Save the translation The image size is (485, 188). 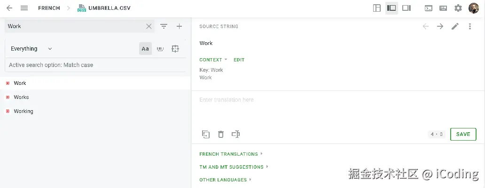point(463,134)
